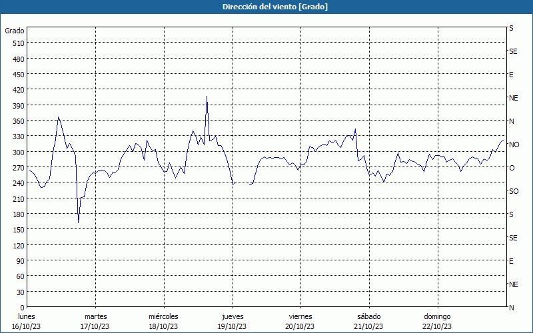This screenshot has width=533, height=333.
Task: Click the date 17/10/23
Action: (95, 326)
